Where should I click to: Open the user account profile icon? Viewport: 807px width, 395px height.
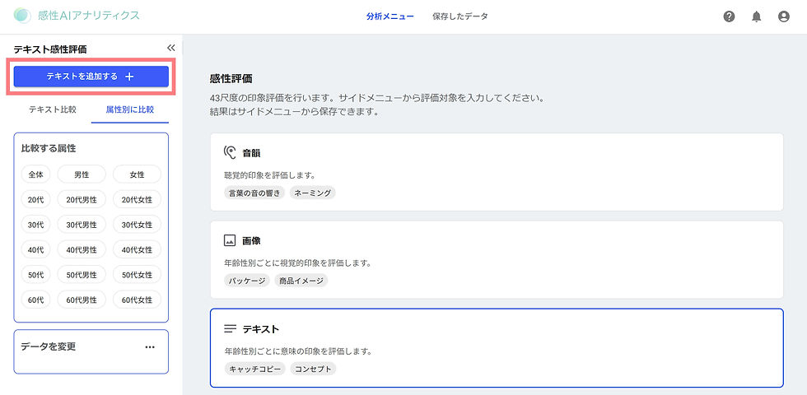coord(783,16)
